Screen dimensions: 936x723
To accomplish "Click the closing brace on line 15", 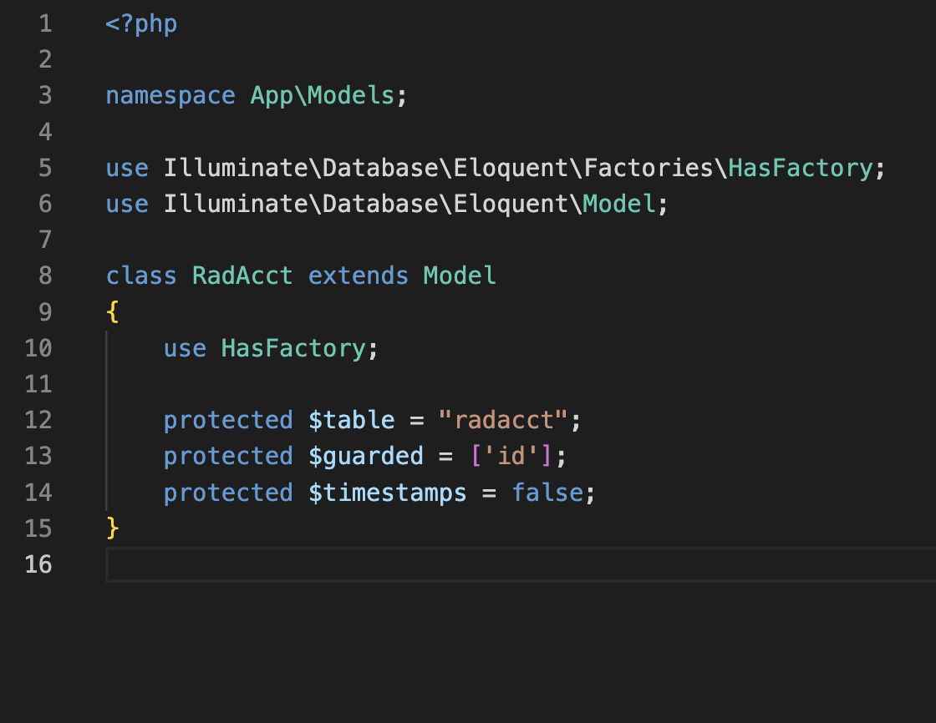I will click(x=111, y=528).
